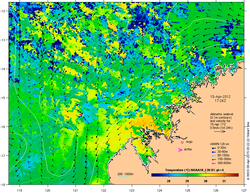Click latitude axis label '-14'
This screenshot has height=193, width=250.
pos(3,69)
